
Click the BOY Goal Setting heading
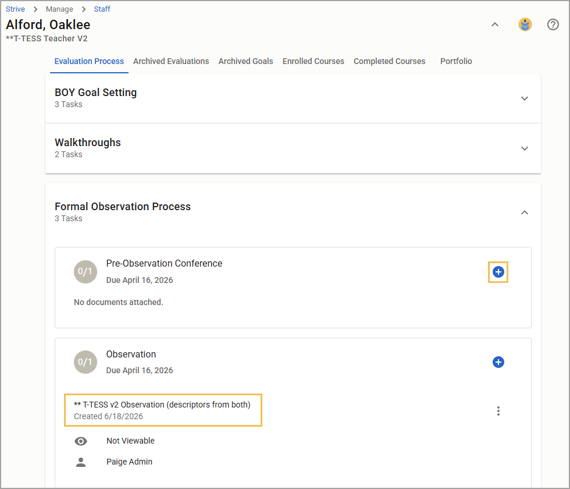(95, 93)
